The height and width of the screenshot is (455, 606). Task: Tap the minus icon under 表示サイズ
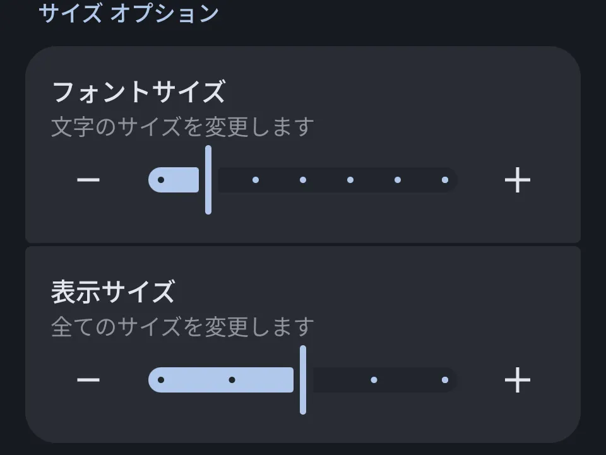pos(88,380)
